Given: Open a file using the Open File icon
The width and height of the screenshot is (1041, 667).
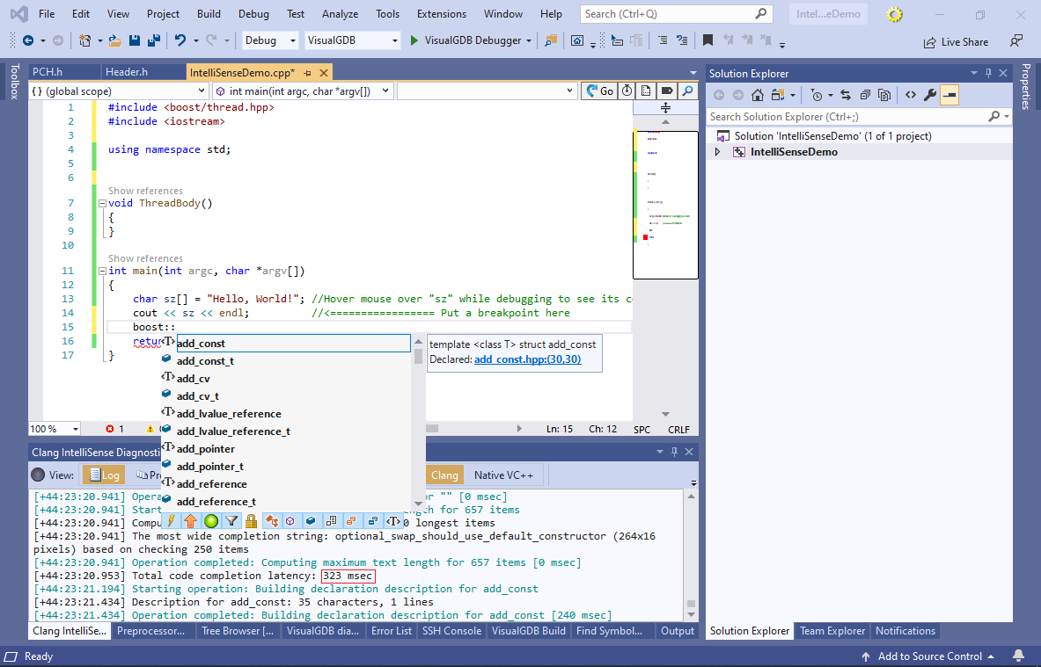Looking at the screenshot, I should [115, 40].
